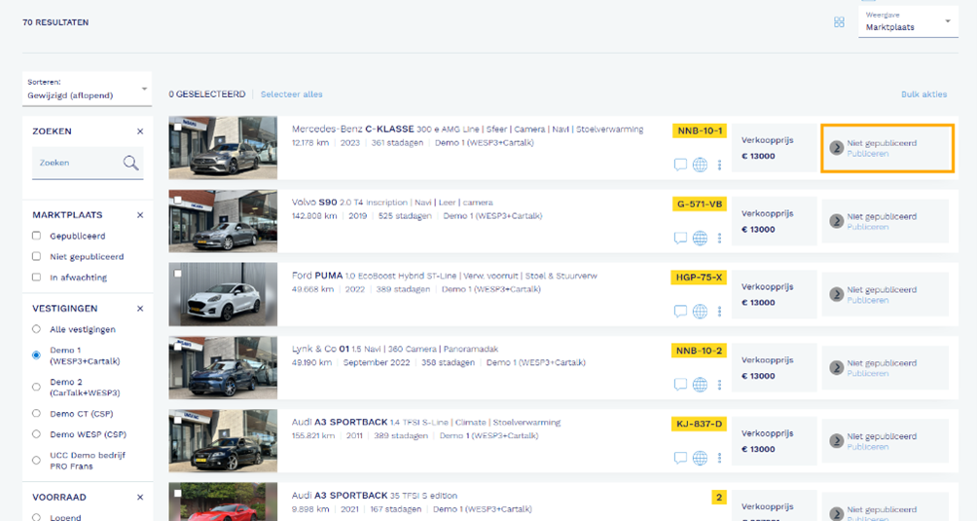The image size is (977, 521).
Task: Check the In afwachting filter
Action: pos(36,277)
